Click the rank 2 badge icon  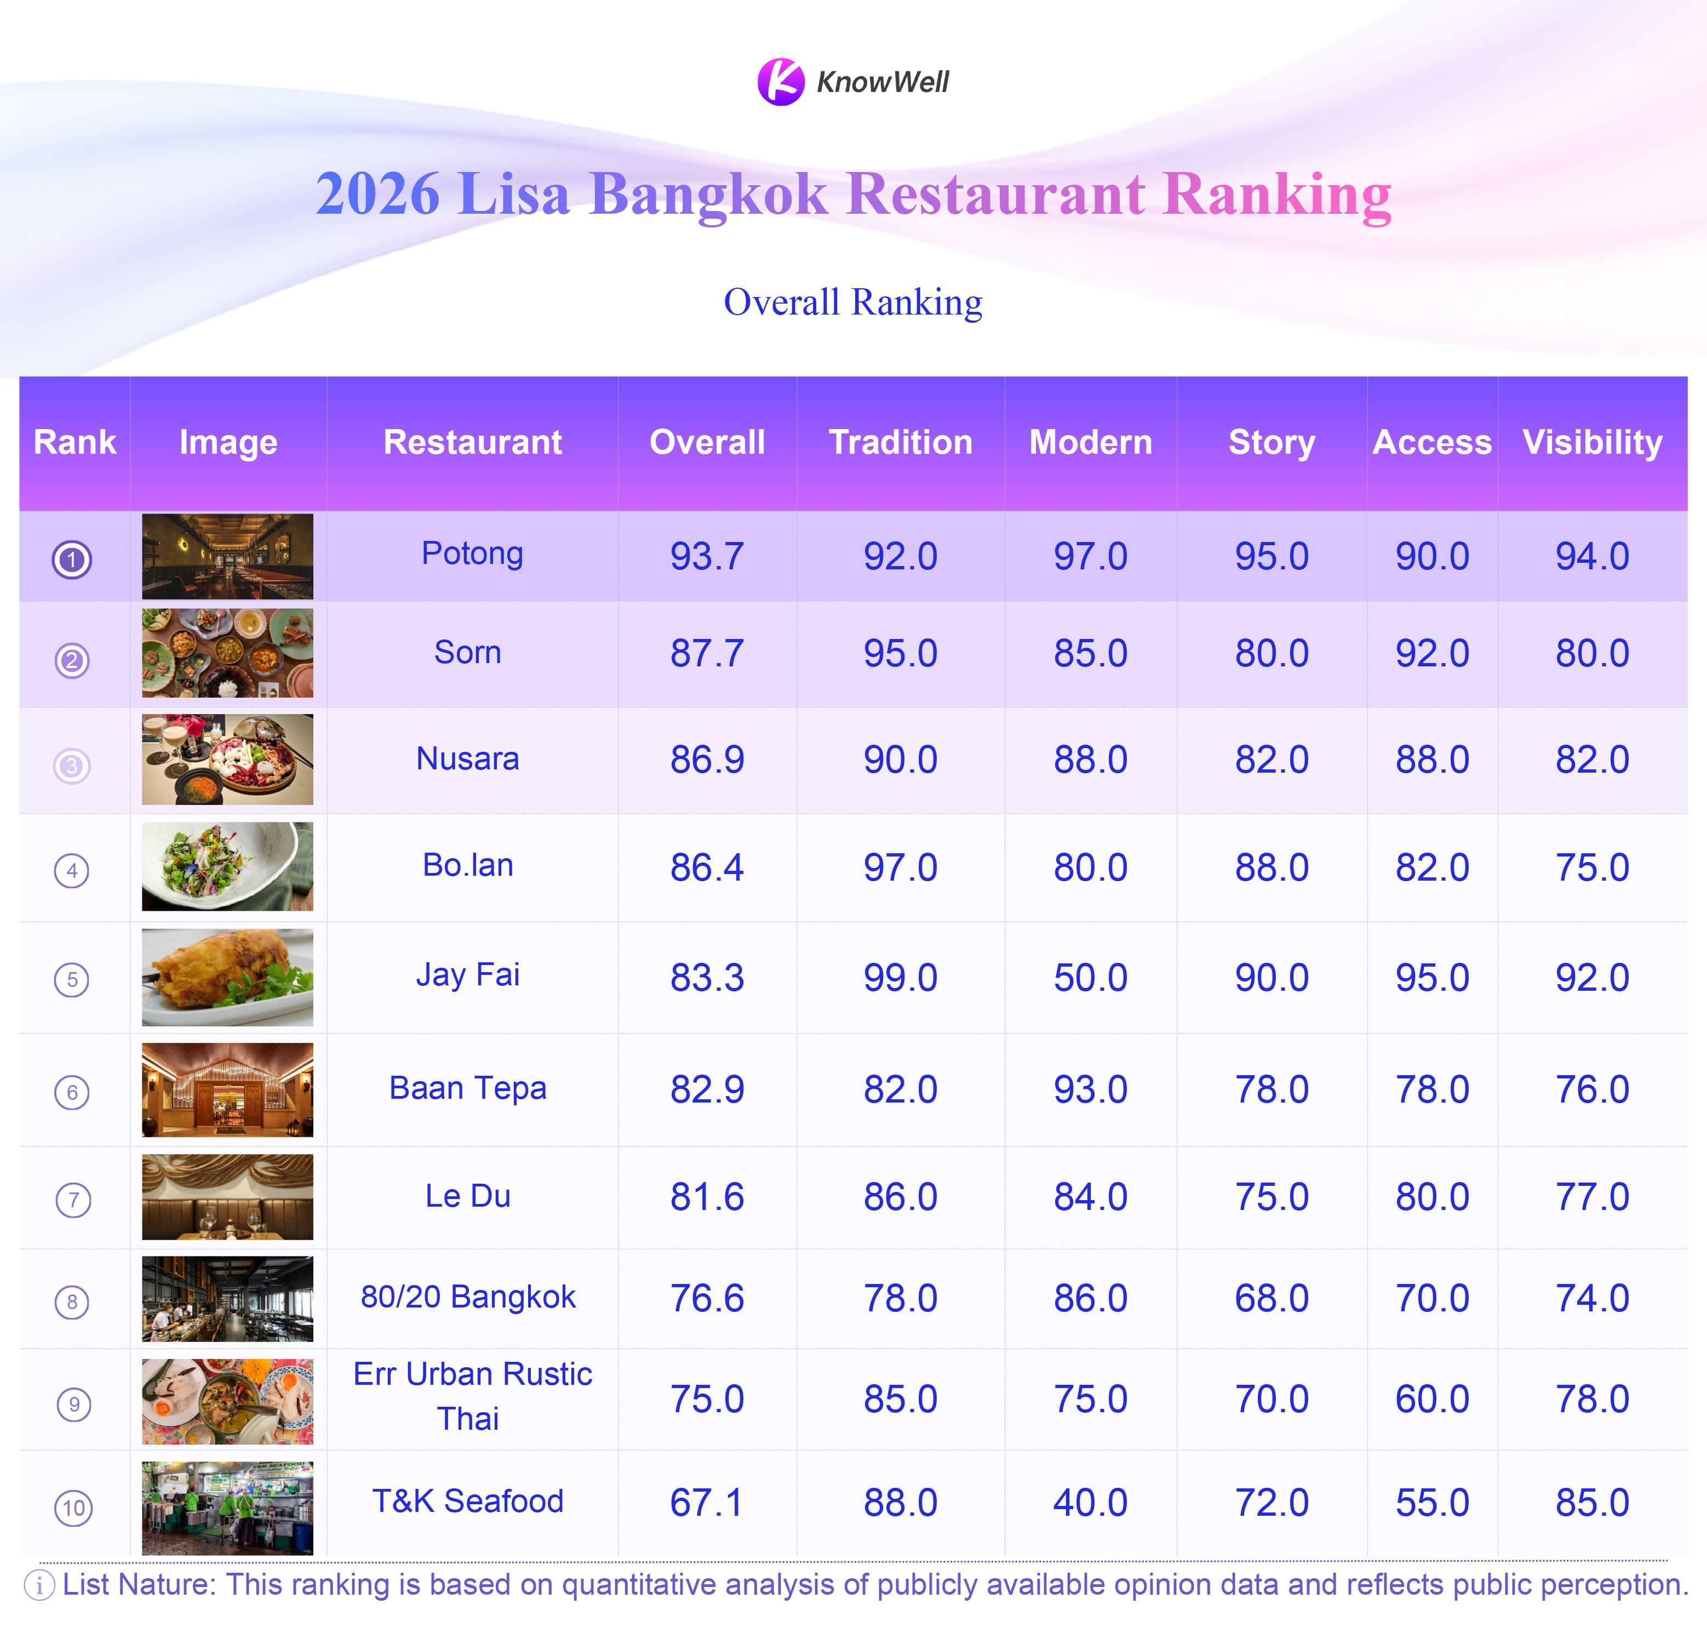[x=72, y=661]
